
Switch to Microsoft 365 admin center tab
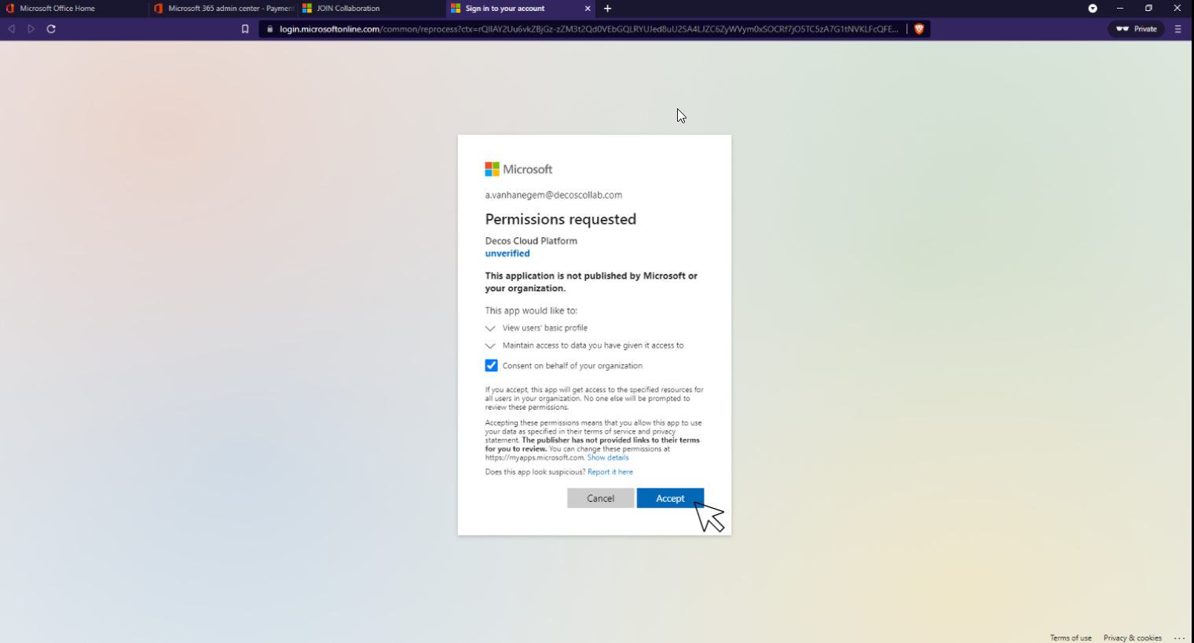pyautogui.click(x=223, y=9)
